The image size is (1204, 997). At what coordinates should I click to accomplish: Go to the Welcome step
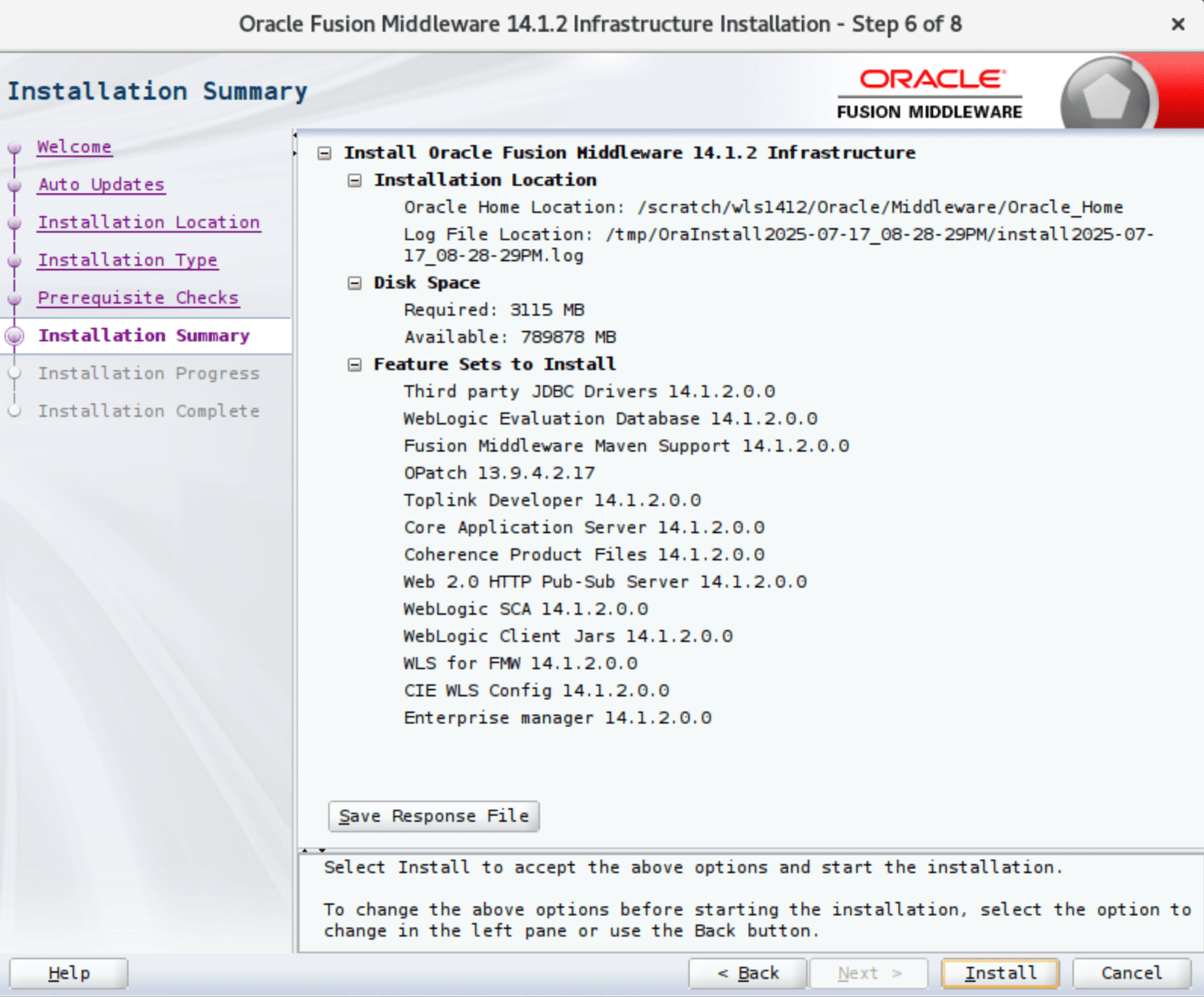74,146
